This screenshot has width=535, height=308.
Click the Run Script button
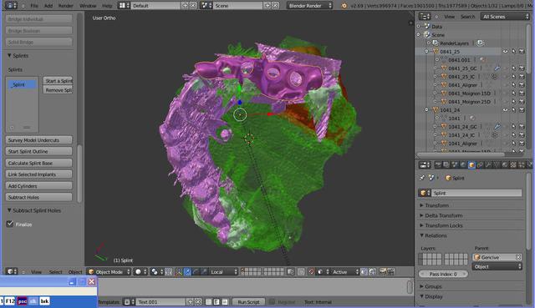(248, 302)
